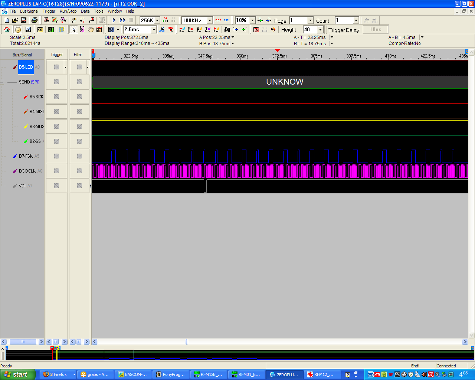The image size is (475, 380).
Task: Add a new bar with the plus Bar icon
Action: 216,30
